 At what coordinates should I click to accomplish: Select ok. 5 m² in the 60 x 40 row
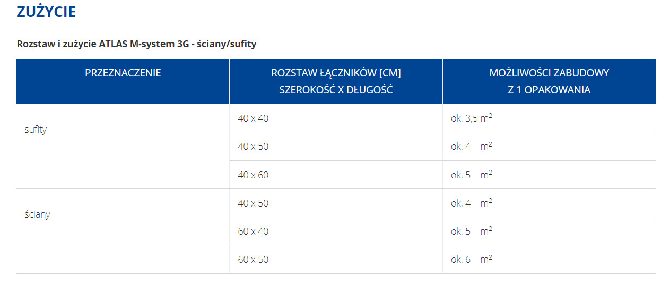472,231
